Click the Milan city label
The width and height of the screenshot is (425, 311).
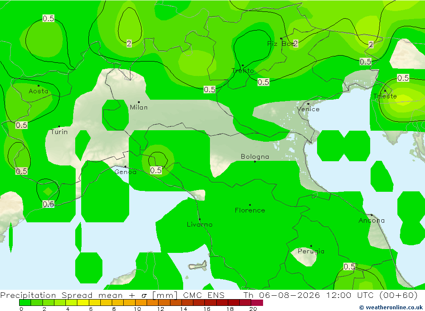(139, 107)
